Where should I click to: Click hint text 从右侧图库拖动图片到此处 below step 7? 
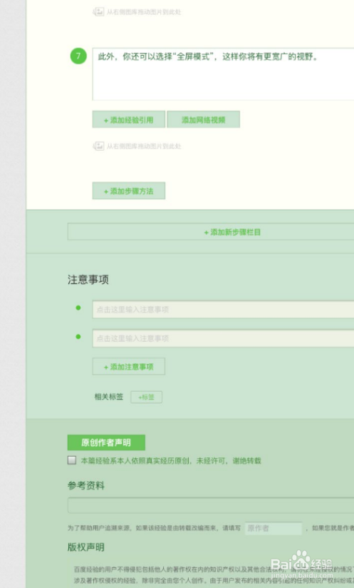(144, 146)
